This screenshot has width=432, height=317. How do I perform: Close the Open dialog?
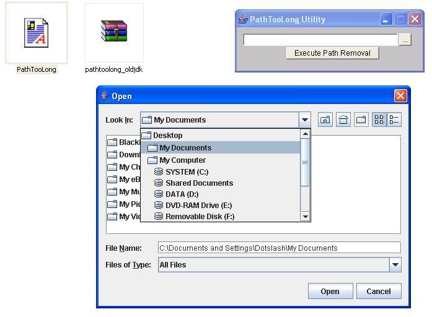400,96
